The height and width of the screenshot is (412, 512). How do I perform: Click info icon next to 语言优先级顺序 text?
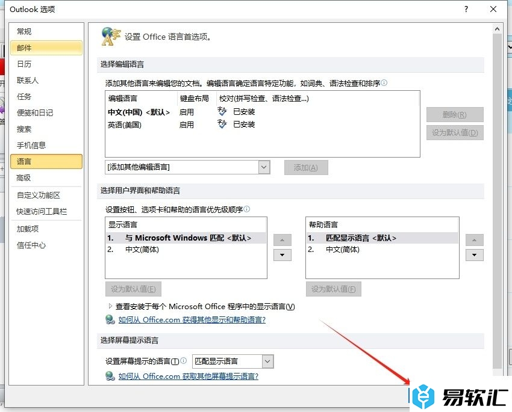point(247,209)
